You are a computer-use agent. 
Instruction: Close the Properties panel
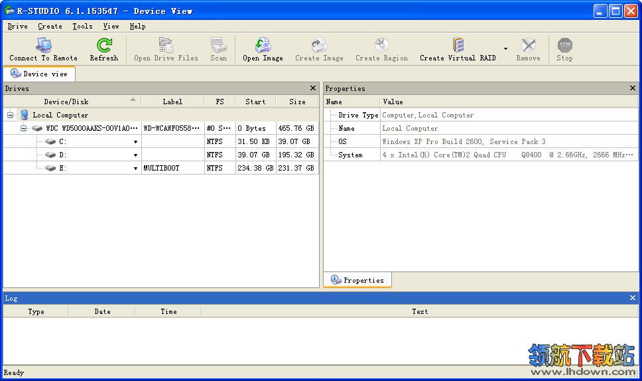[633, 88]
